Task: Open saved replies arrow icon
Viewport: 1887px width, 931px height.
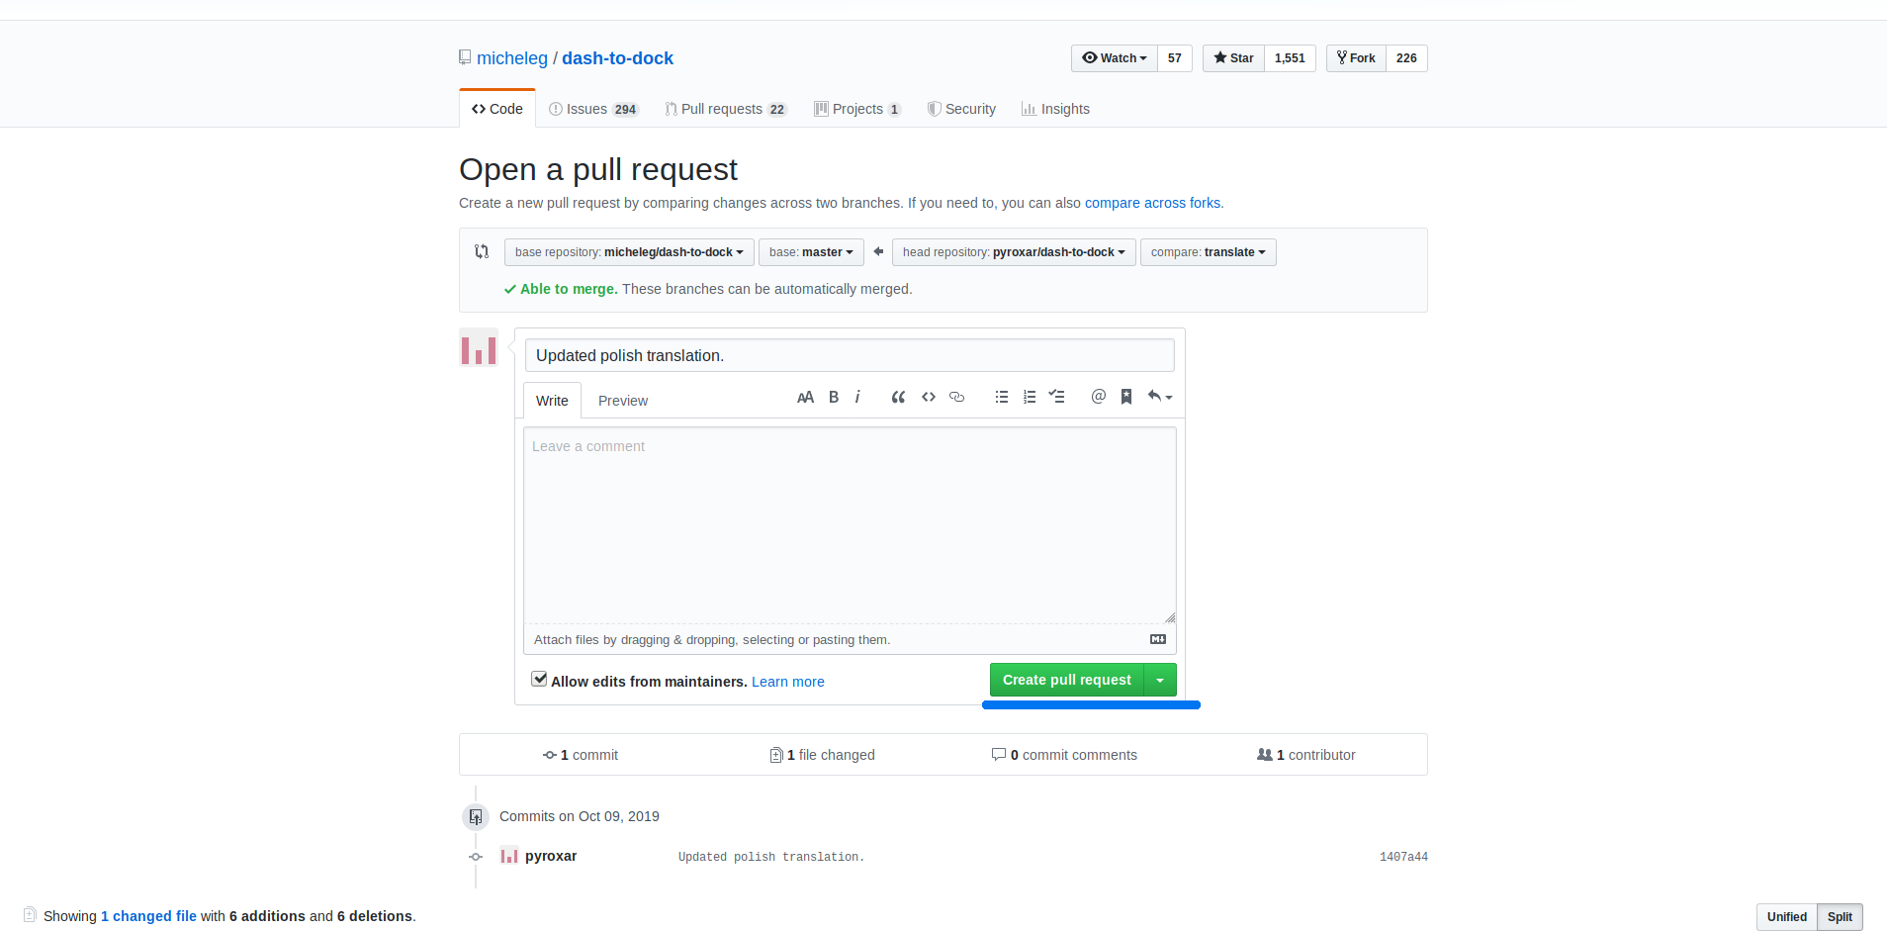Action: (1160, 397)
